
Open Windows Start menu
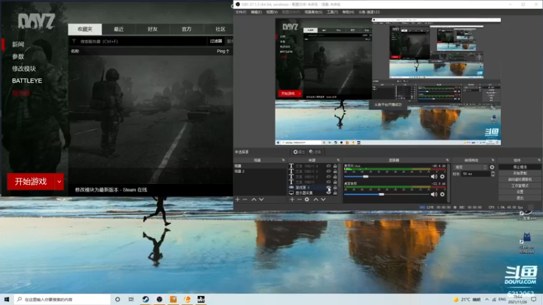pyautogui.click(x=7, y=299)
